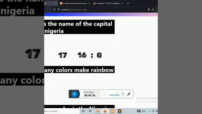Adjust the recorder volume slider

[114, 95]
